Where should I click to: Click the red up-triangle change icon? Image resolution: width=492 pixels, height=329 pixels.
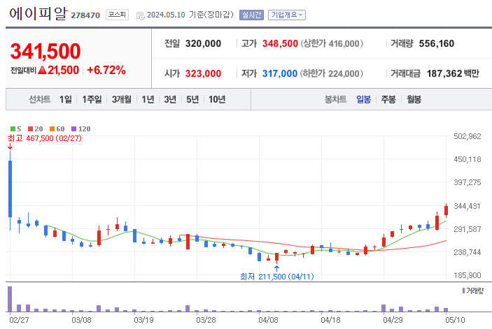tap(43, 70)
